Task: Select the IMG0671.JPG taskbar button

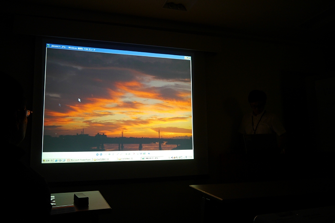Action: [x=152, y=159]
